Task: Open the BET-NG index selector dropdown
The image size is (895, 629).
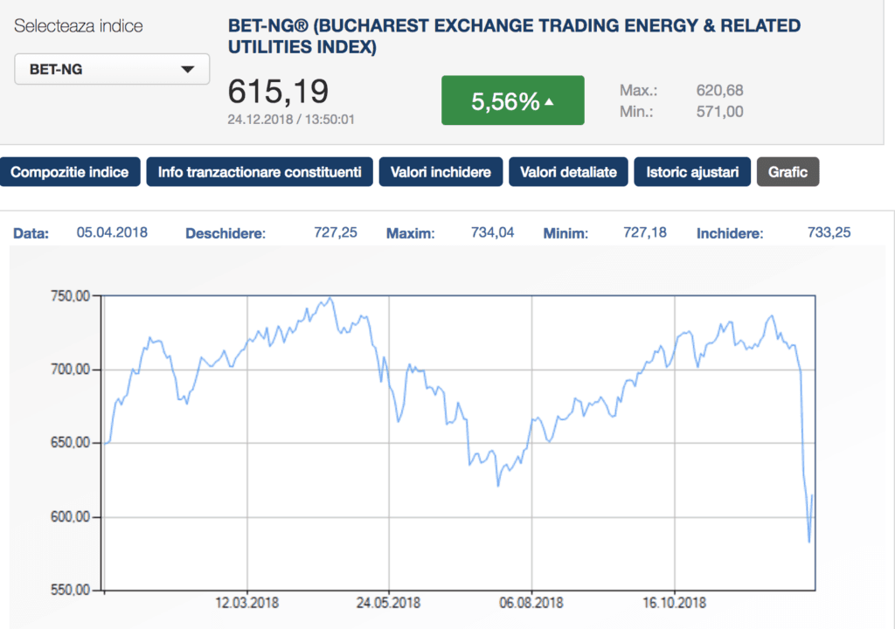Action: [112, 69]
